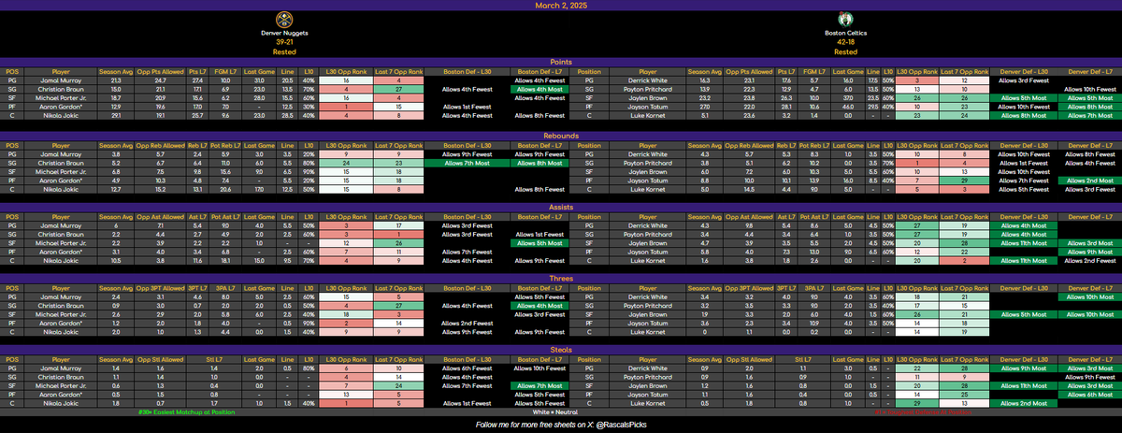
Task: Select Derrick White in the Points table
Action: pyautogui.click(x=646, y=81)
